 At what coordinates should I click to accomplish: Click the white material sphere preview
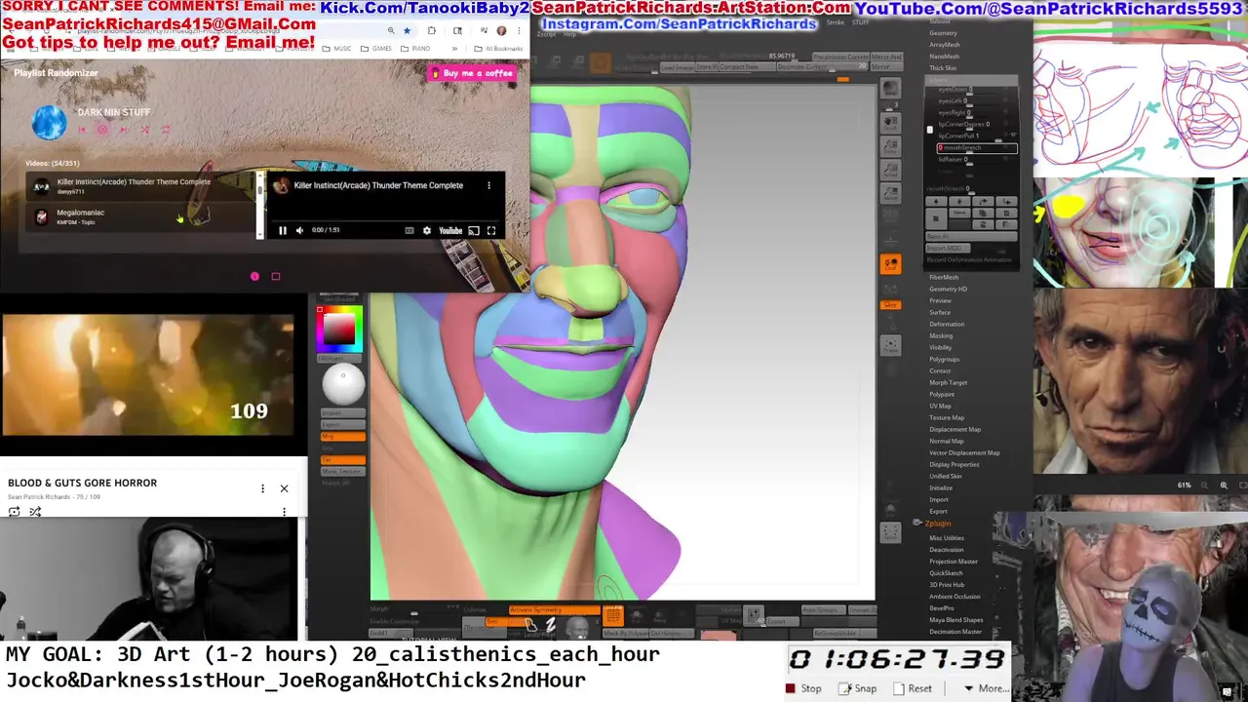[343, 385]
